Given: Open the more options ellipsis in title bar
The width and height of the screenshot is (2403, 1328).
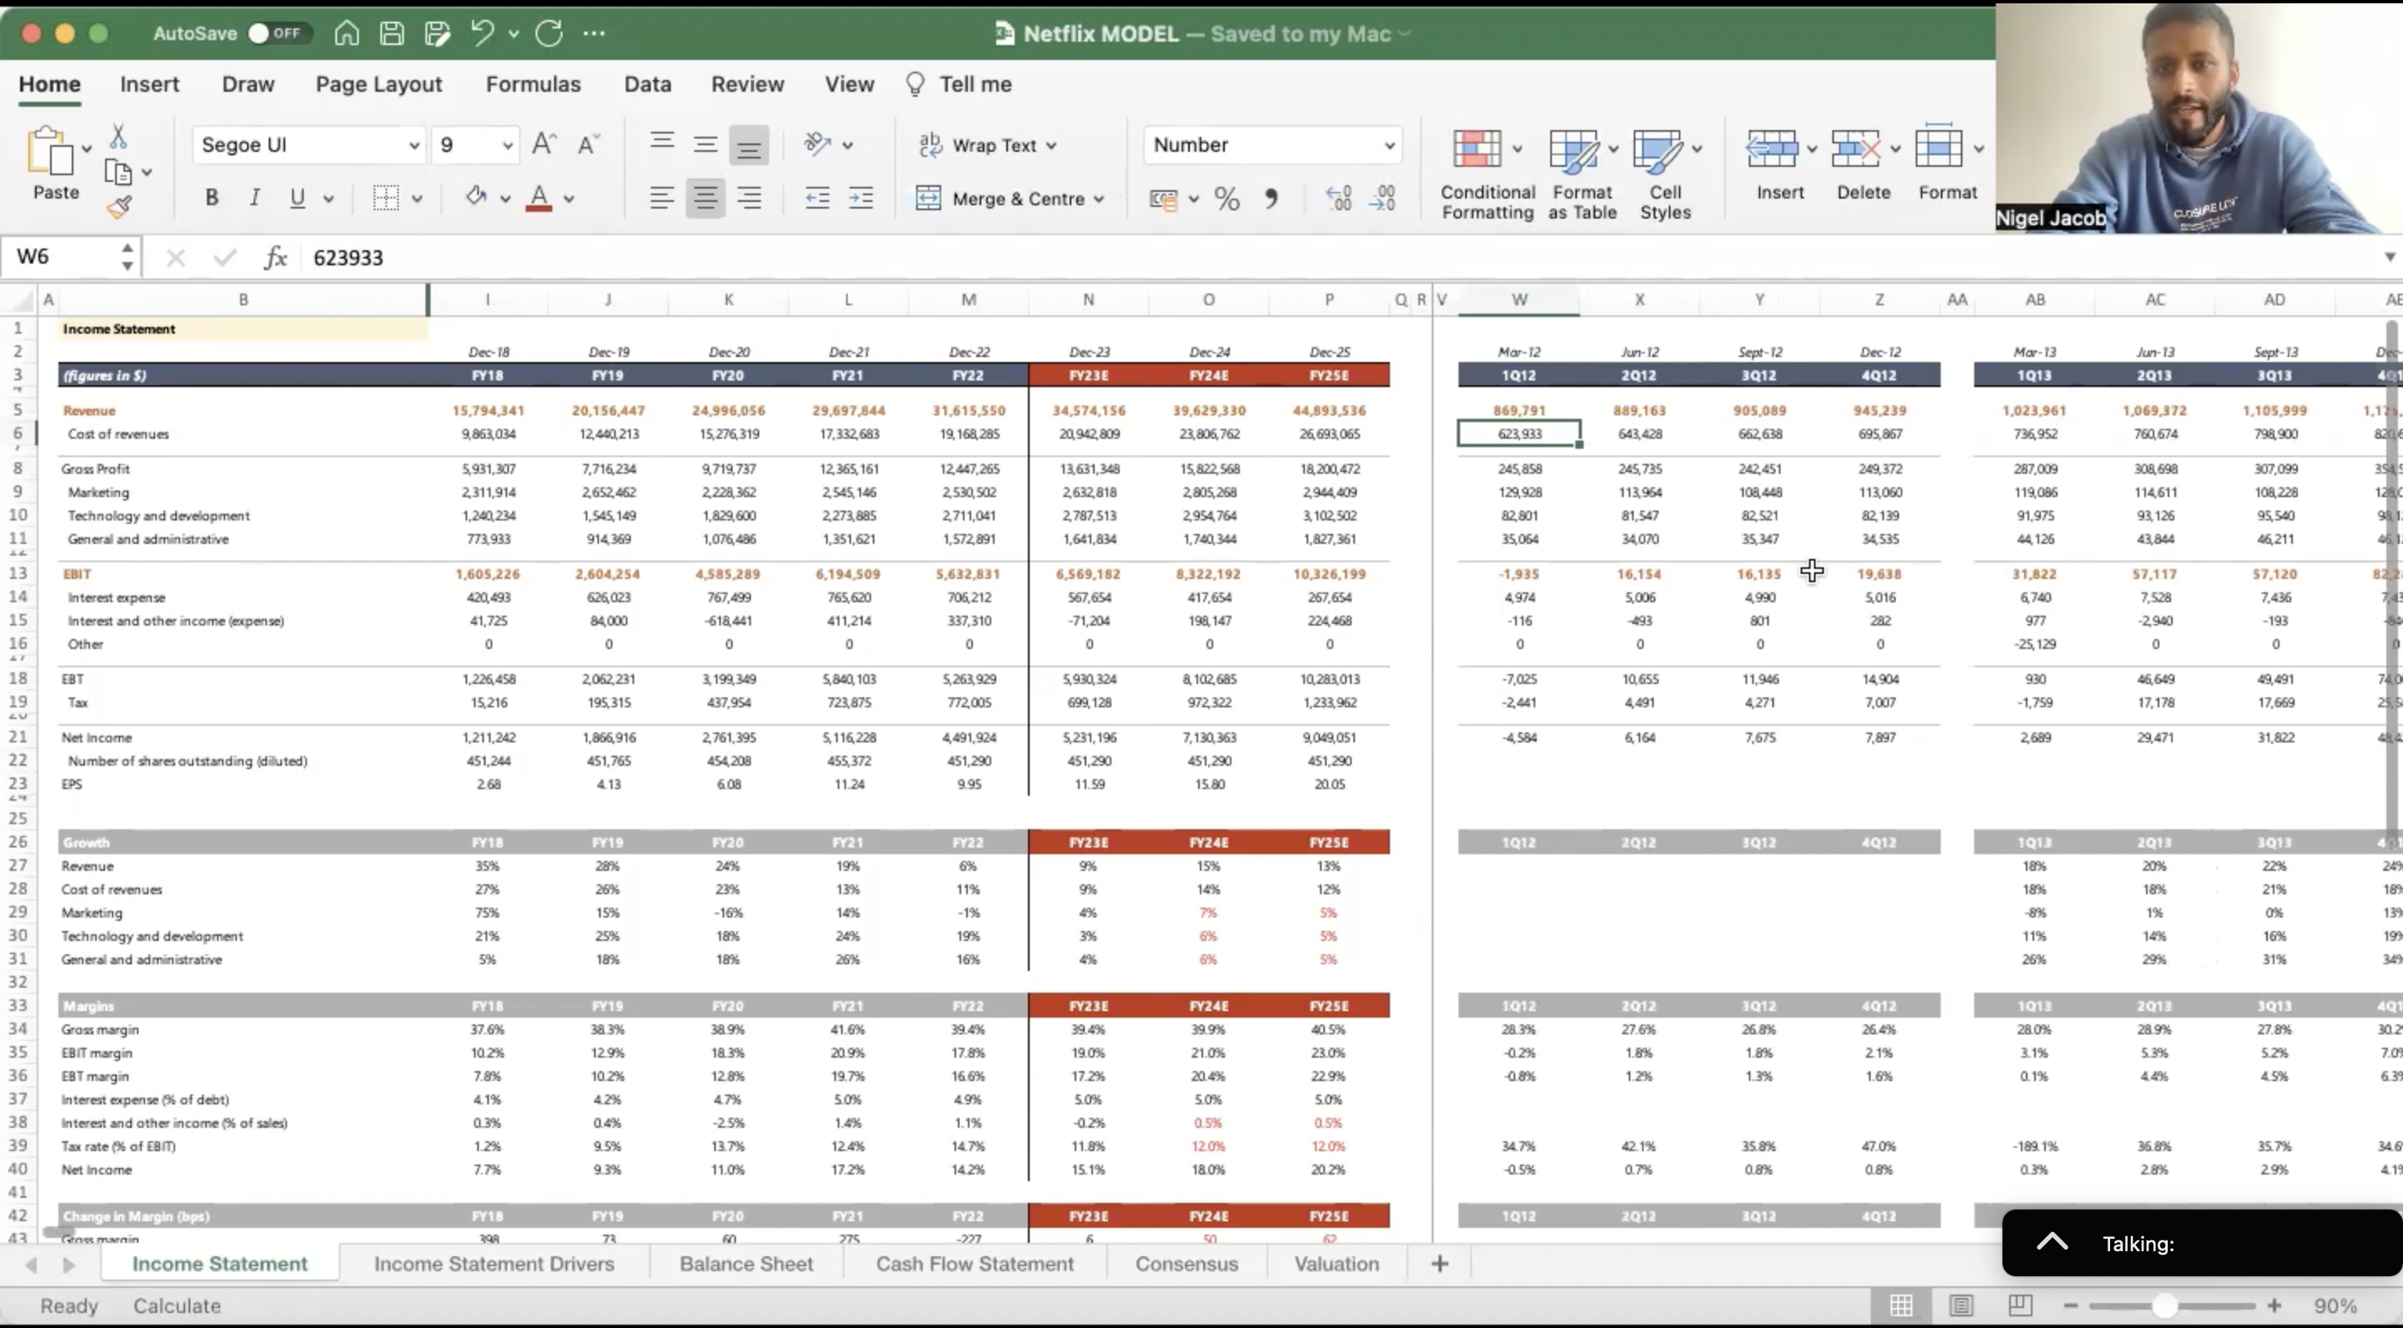Looking at the screenshot, I should tap(593, 33).
